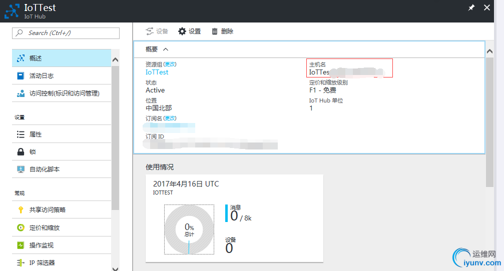
Task: Select the 主机名 hostname value
Action: (x=346, y=72)
